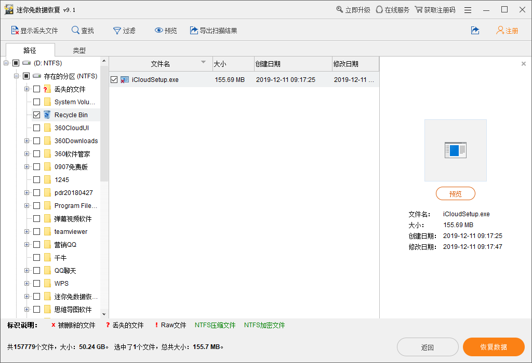Click Upgrade Now (立即升级) key icon
This screenshot has height=363, width=532.
[340, 9]
